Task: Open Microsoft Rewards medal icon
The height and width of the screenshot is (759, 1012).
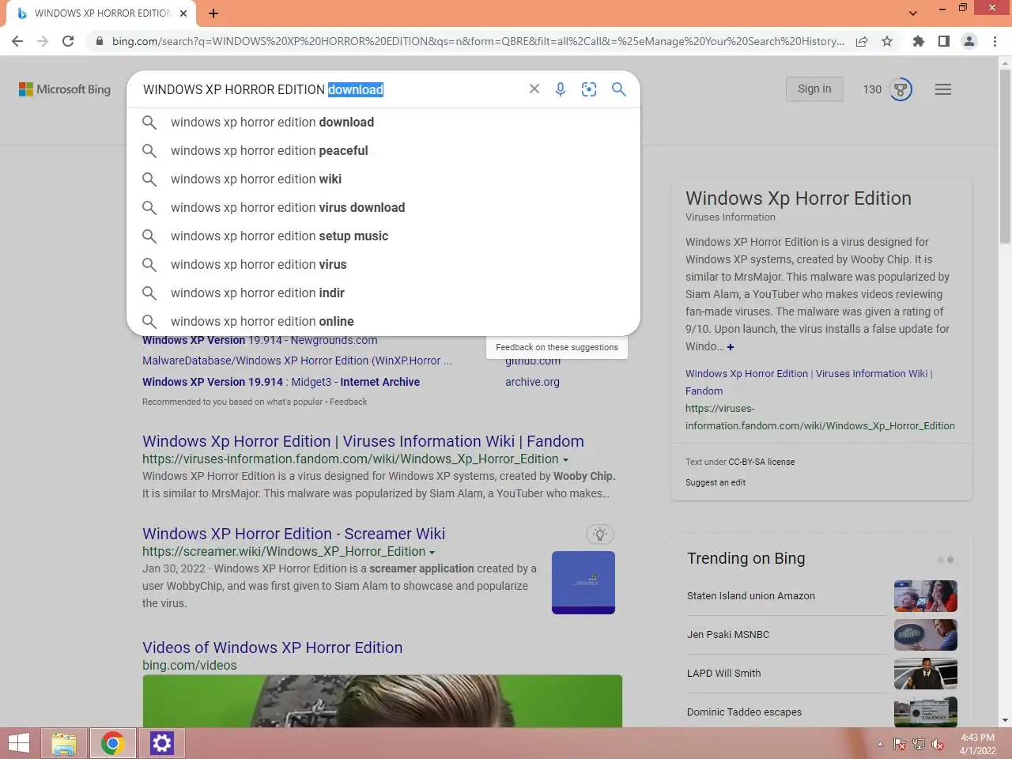Action: [901, 89]
